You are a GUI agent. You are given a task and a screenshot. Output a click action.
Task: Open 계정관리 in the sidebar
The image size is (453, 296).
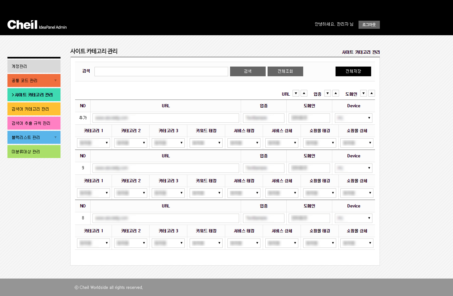(x=34, y=66)
